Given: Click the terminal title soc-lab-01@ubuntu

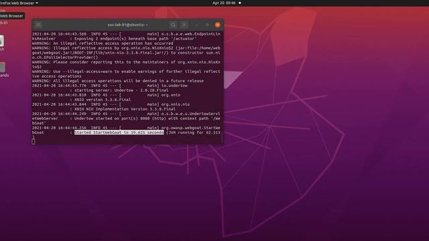Looking at the screenshot, I should pos(127,25).
